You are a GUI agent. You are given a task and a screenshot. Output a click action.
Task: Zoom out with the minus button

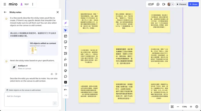pos(178,107)
